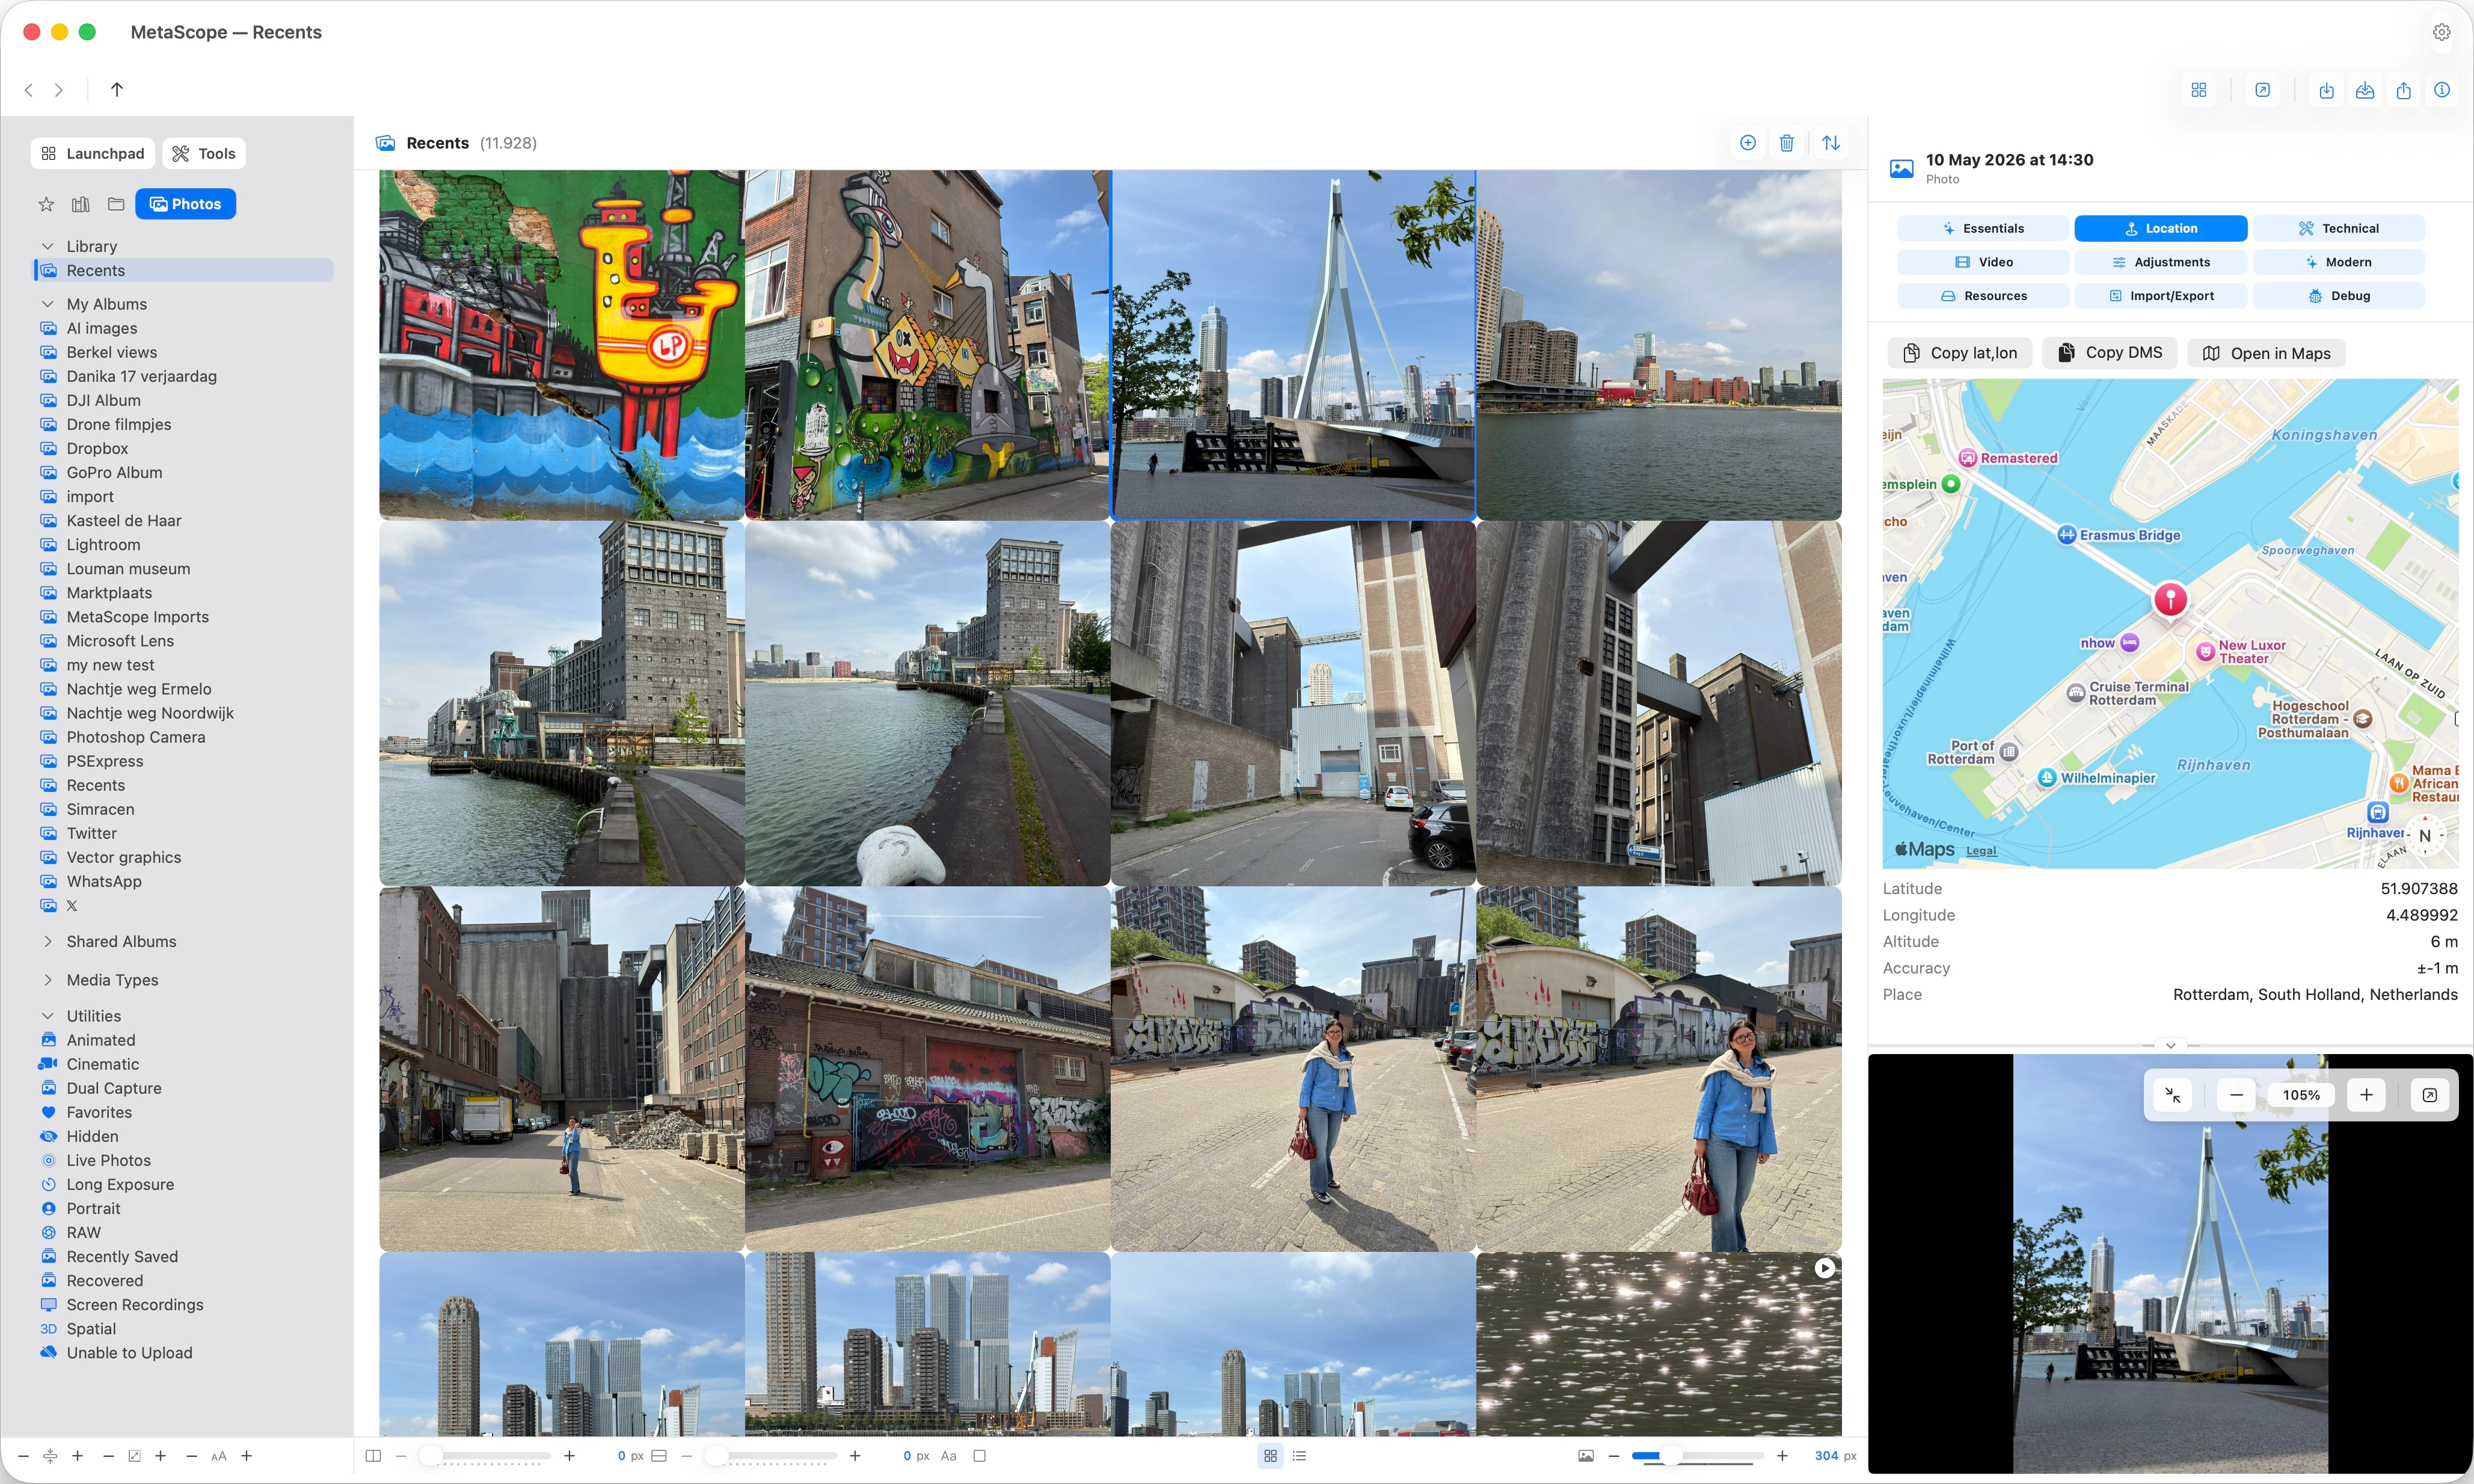Screen dimensions: 2474x1484
Task: Click the red location pin on the map
Action: click(2170, 600)
